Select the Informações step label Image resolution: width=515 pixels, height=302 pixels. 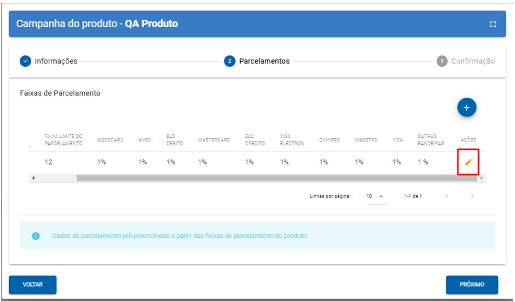pyautogui.click(x=56, y=61)
